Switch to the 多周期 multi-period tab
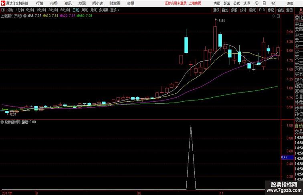Image resolution: width=303 pixels, height=195 pixels. [103, 10]
